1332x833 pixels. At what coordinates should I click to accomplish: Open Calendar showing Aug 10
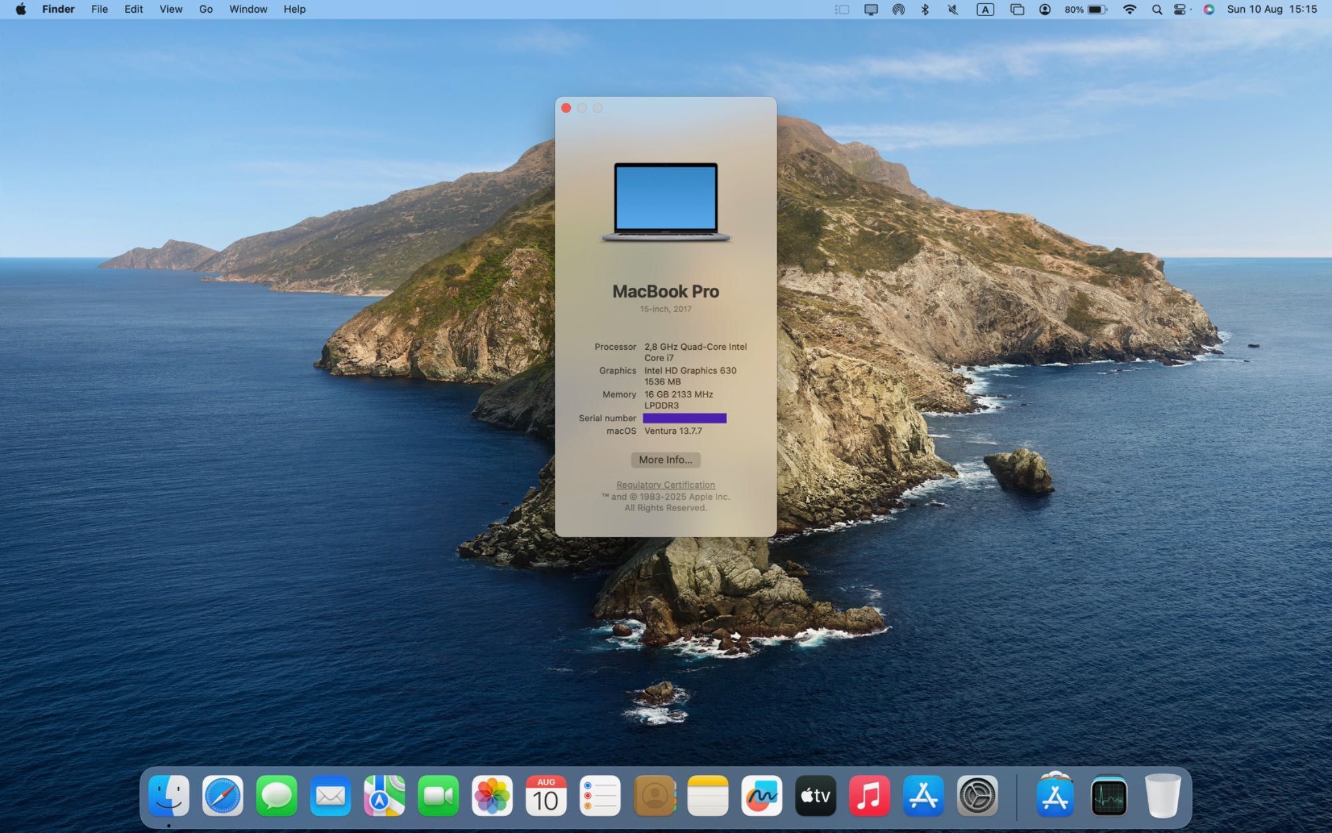pyautogui.click(x=546, y=796)
